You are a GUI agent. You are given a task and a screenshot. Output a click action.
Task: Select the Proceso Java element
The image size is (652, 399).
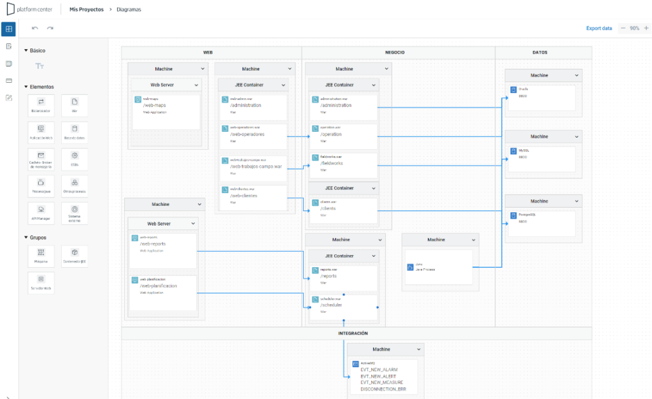41,186
